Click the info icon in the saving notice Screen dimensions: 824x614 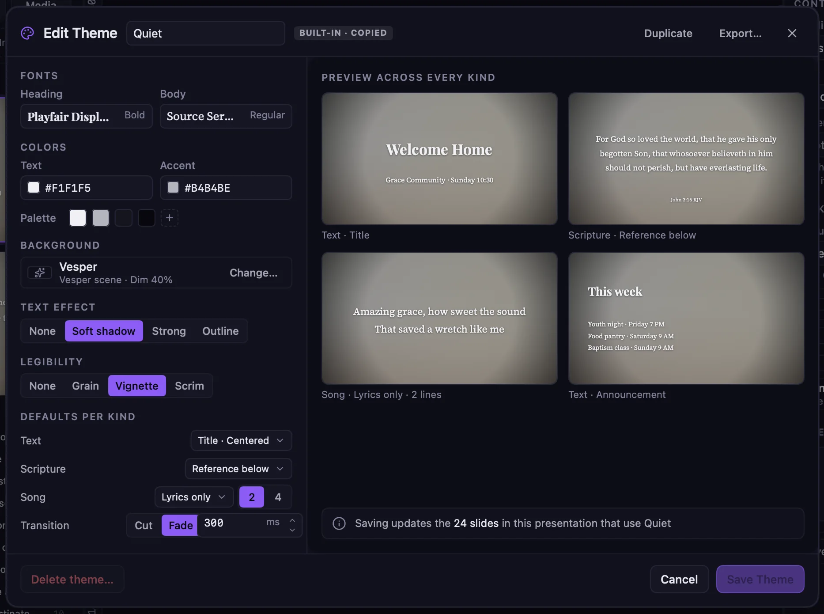tap(339, 523)
